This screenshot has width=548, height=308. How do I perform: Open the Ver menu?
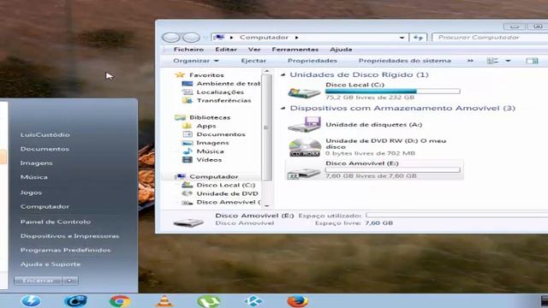[x=254, y=50]
